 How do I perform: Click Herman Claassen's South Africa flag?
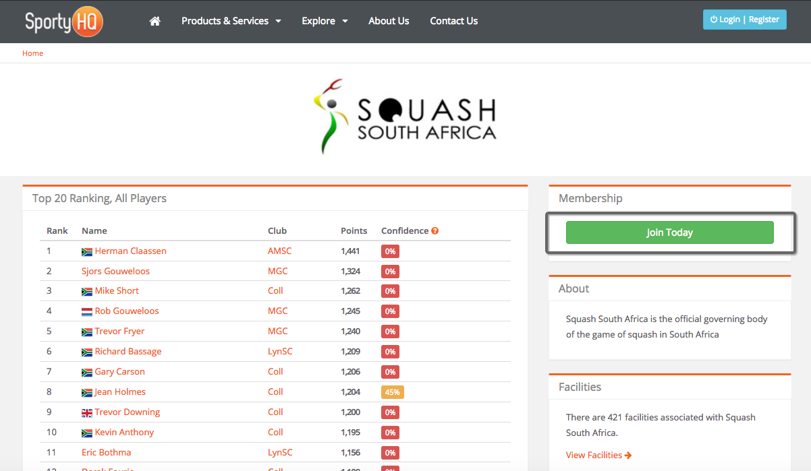pos(87,251)
